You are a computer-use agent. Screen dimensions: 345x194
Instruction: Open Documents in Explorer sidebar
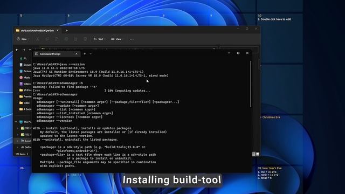coord(25,65)
